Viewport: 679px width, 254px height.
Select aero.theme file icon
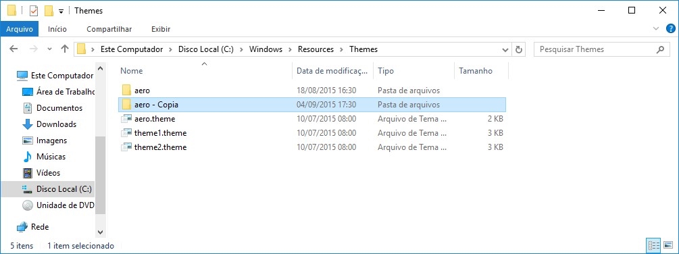pyautogui.click(x=126, y=119)
